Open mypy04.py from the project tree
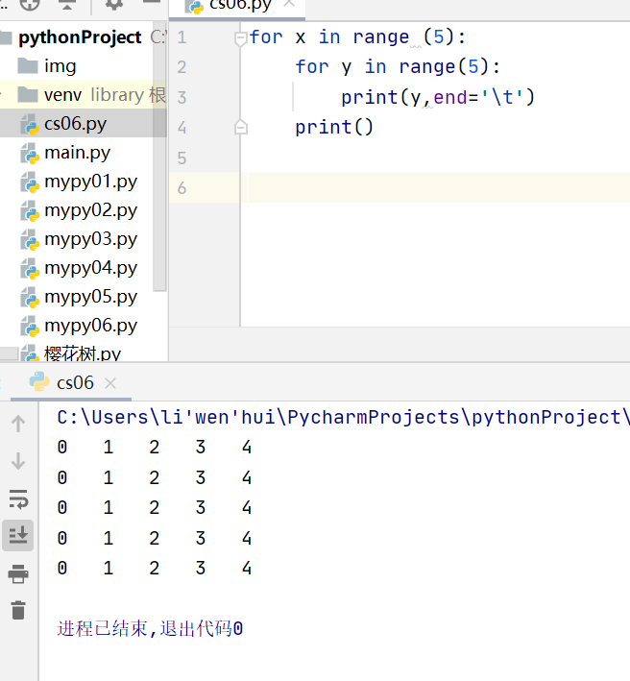This screenshot has width=630, height=681. point(90,268)
